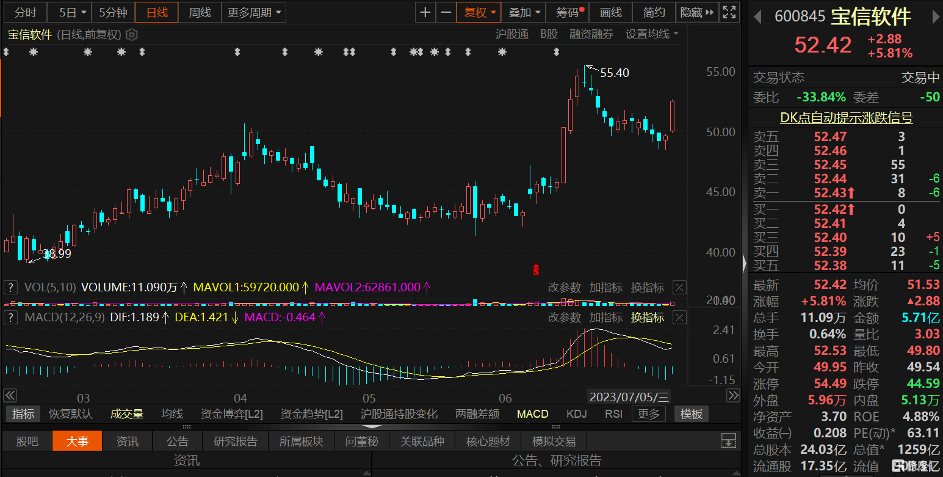943x477 pixels.
Task: Open the 复权 dropdown
Action: pos(479,12)
